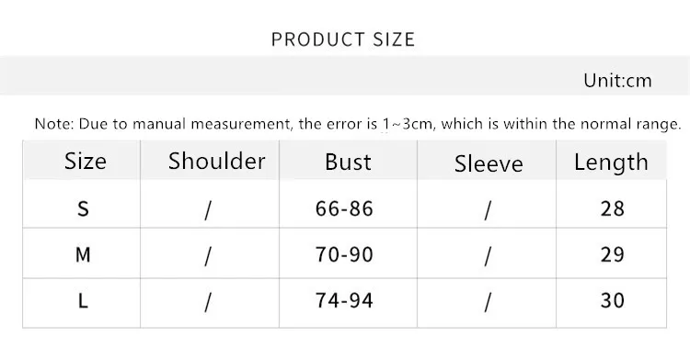Viewport: 690px width, 348px height.
Task: Select the 70-90 bust value
Action: click(344, 255)
